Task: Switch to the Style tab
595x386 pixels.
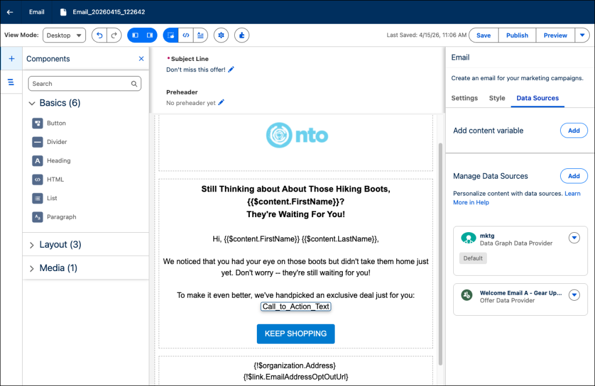Action: point(497,98)
